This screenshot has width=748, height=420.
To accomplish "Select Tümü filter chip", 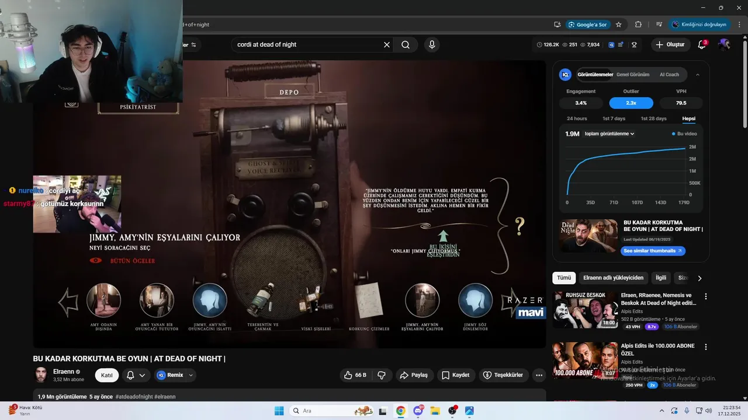I will (564, 278).
